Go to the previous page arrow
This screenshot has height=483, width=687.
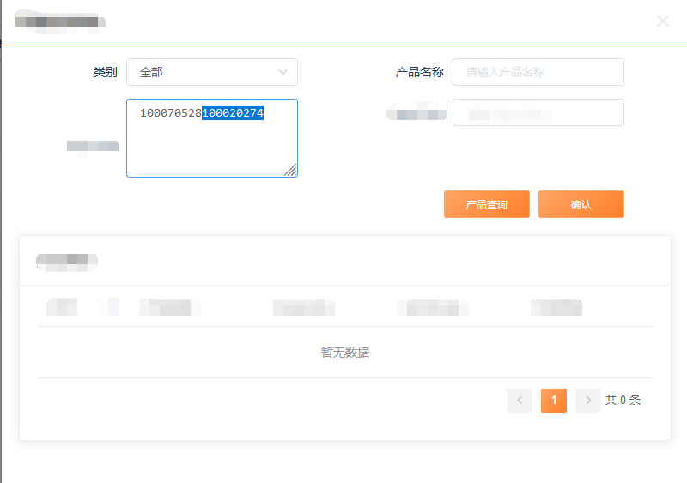519,400
